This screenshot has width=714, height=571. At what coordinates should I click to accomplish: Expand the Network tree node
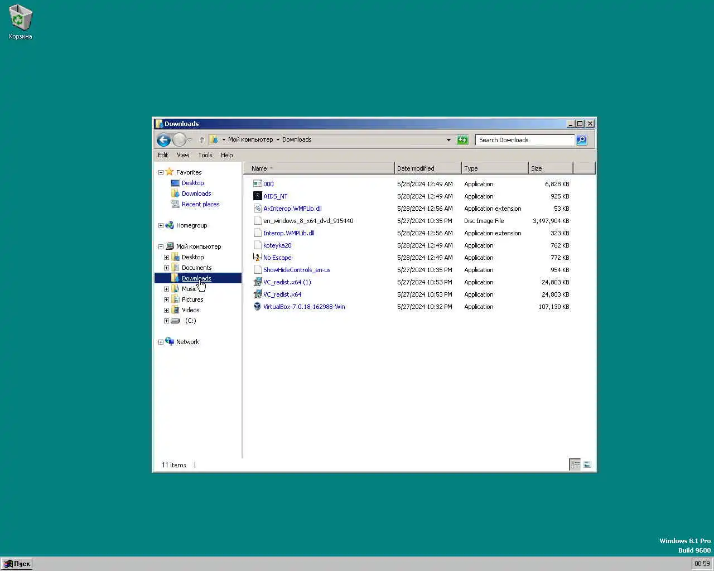161,342
